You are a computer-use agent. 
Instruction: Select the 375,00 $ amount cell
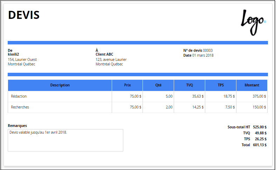[259, 97]
